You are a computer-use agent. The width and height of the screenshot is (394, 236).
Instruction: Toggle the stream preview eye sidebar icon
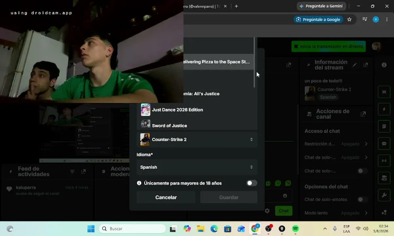[x=384, y=92]
